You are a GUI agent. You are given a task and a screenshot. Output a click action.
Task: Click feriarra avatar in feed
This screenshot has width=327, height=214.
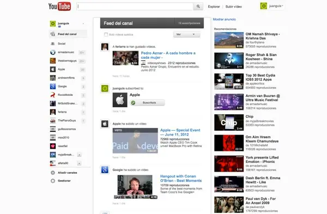[105, 47]
